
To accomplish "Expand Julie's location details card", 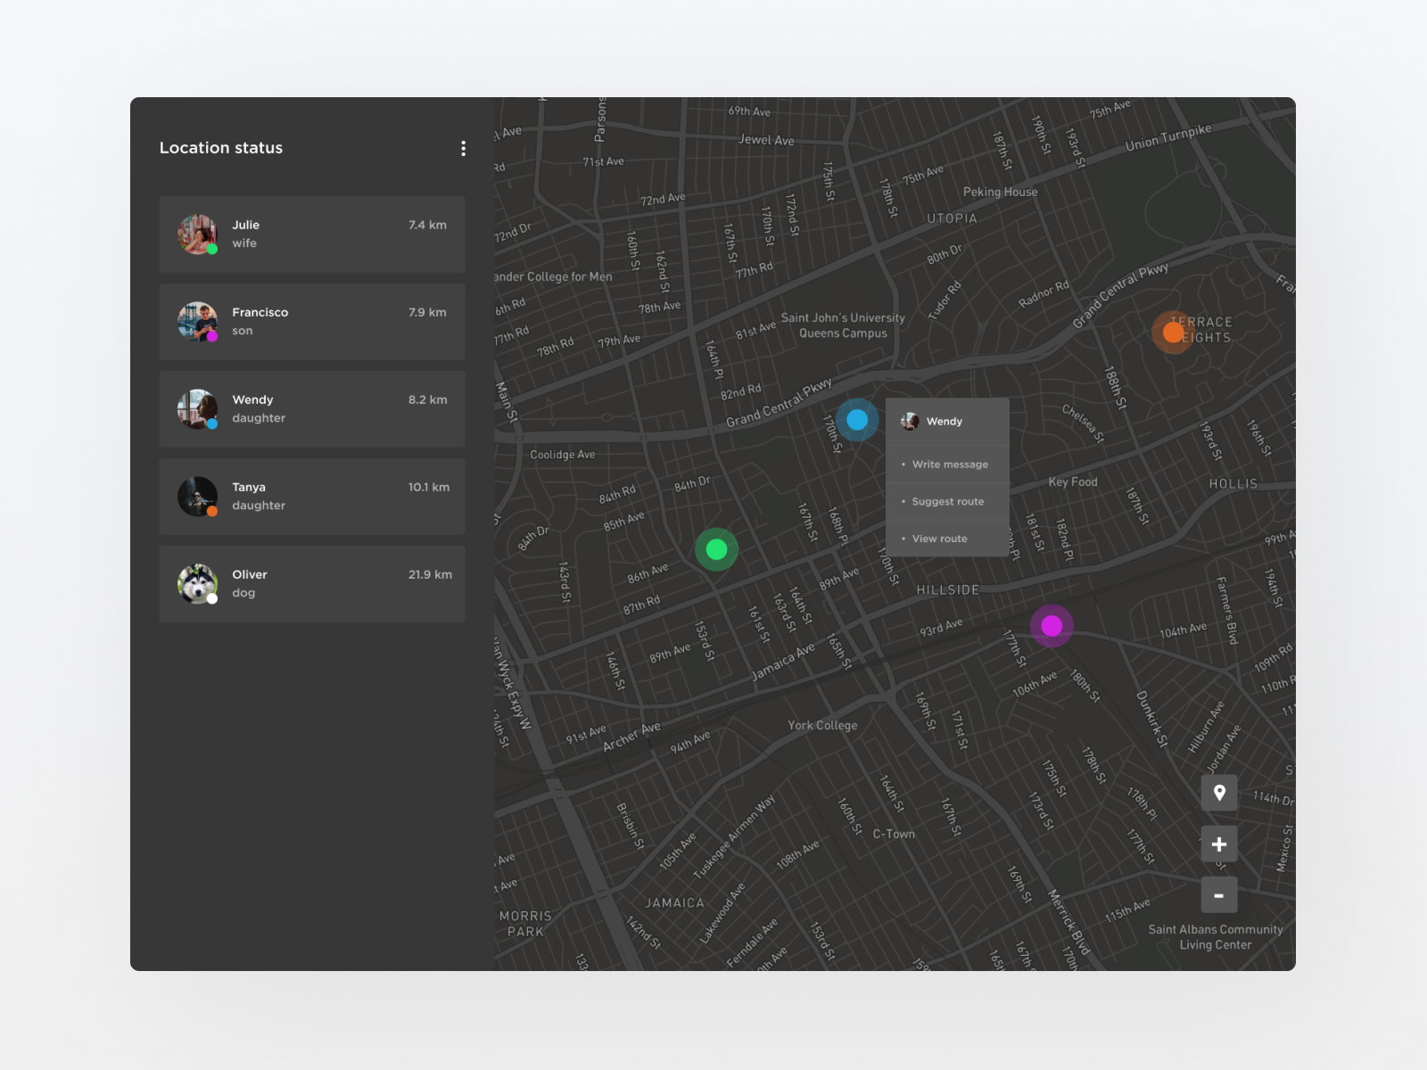I will coord(312,234).
